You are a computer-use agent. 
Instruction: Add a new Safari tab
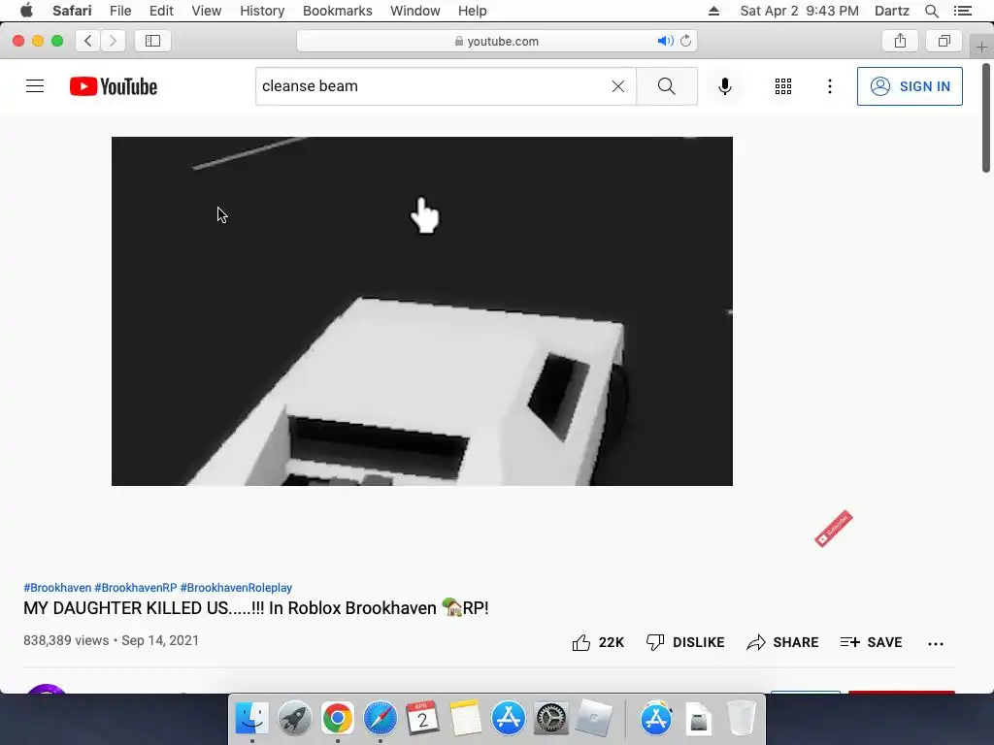pyautogui.click(x=981, y=47)
